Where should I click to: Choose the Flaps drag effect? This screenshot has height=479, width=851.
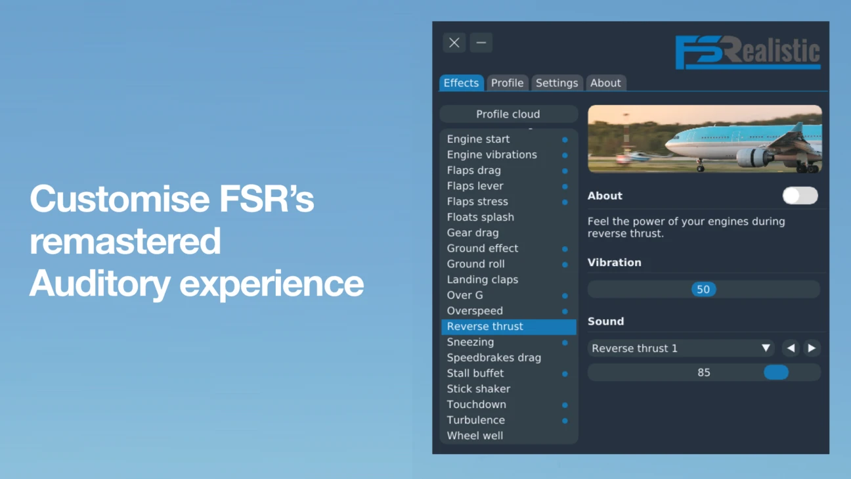(x=508, y=171)
